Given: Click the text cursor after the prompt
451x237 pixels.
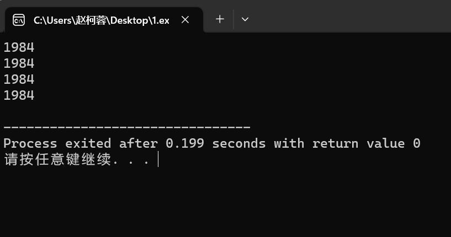Looking at the screenshot, I should coord(158,160).
